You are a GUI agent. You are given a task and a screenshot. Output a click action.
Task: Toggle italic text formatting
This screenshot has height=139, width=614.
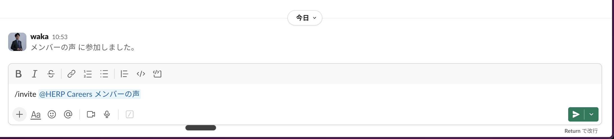pyautogui.click(x=35, y=74)
